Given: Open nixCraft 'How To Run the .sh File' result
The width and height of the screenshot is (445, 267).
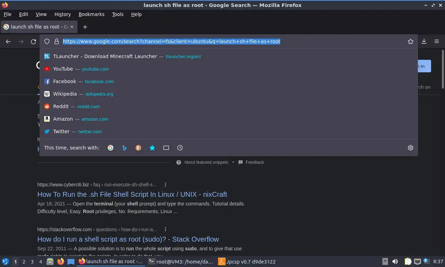Looking at the screenshot, I should pos(132,194).
